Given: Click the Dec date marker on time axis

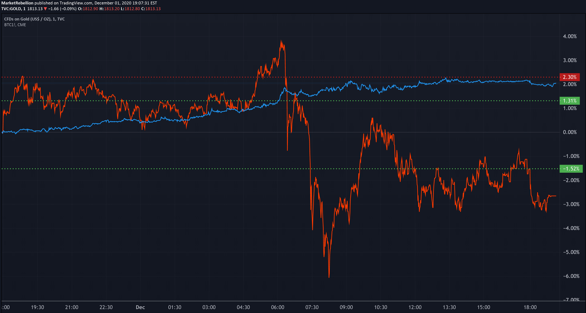Looking at the screenshot, I should coord(140,307).
